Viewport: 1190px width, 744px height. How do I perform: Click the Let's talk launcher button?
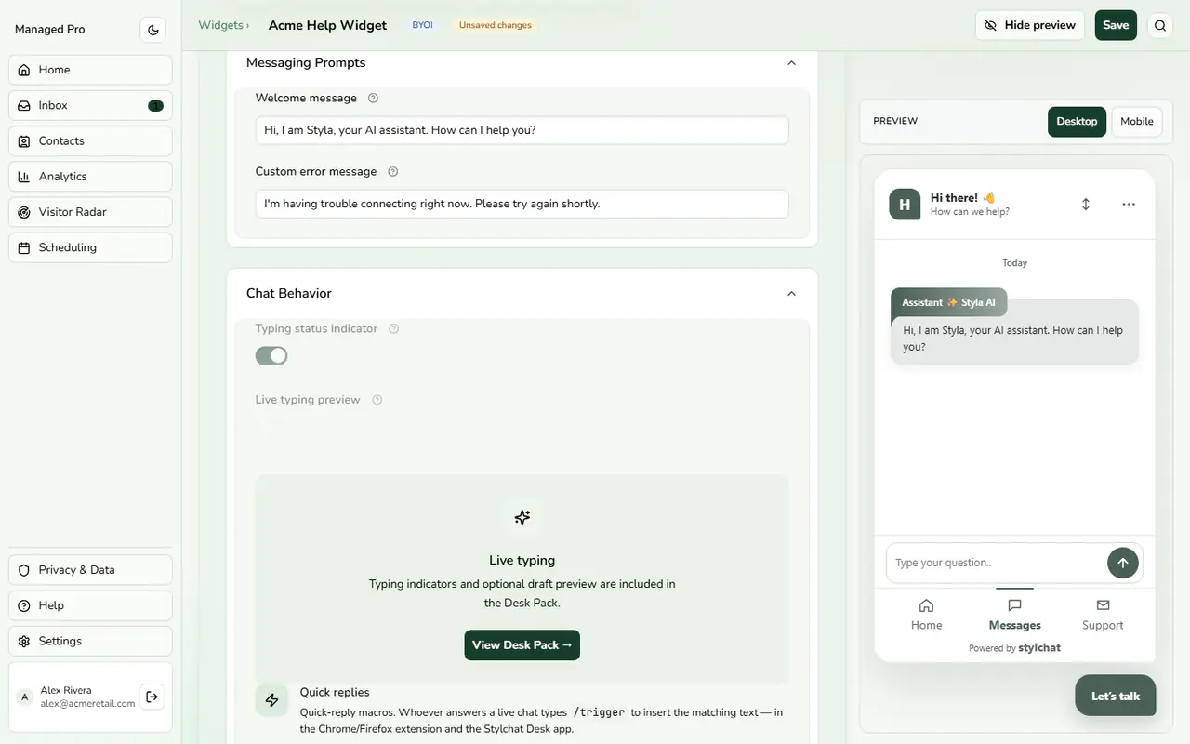pos(1116,696)
